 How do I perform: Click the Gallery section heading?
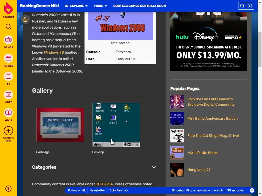(x=42, y=91)
